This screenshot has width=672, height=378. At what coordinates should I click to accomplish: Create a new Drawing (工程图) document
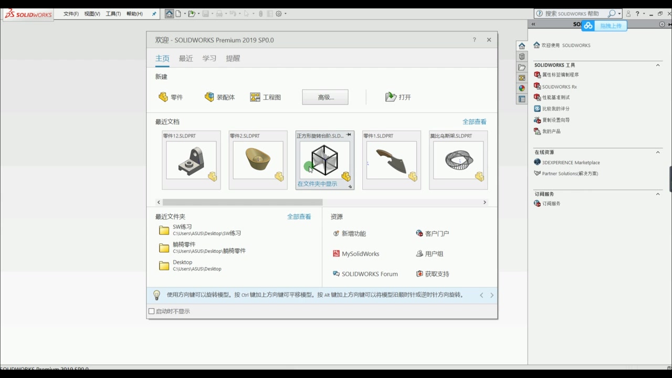(266, 97)
